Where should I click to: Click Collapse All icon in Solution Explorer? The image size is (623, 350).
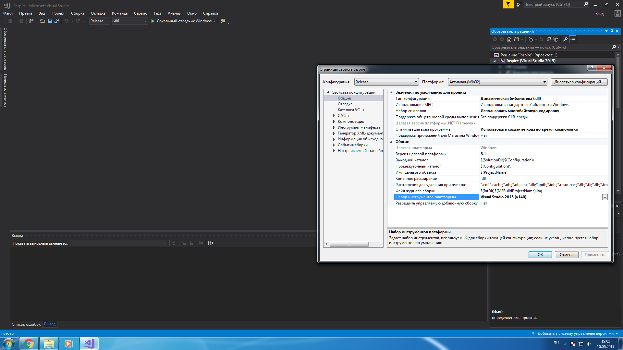pyautogui.click(x=549, y=39)
